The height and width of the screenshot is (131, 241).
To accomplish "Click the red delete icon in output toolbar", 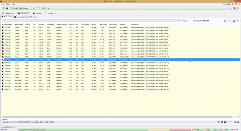I will [222, 122].
